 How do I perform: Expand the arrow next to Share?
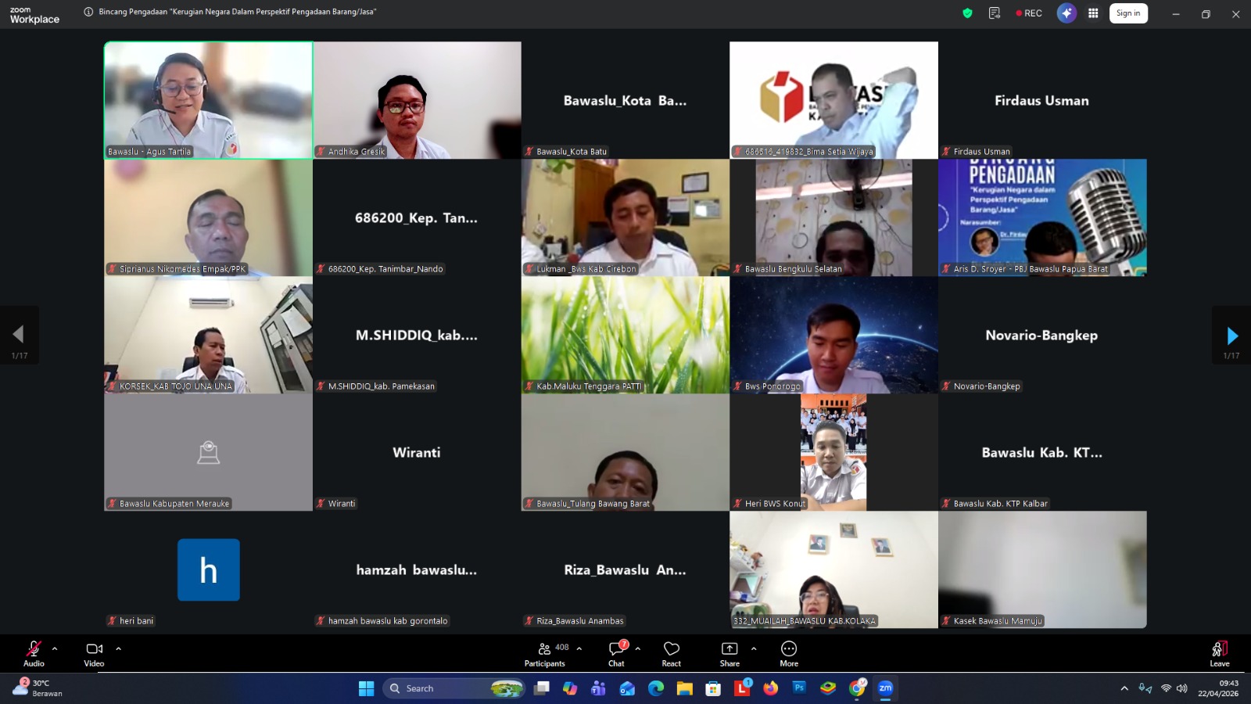tap(754, 648)
